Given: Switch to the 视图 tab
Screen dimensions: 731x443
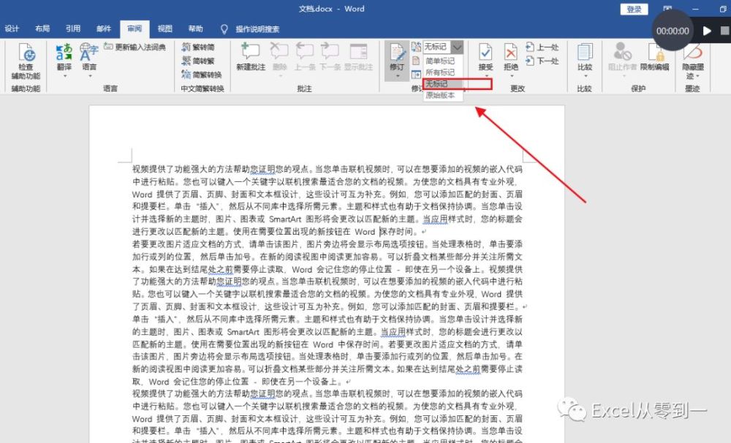Looking at the screenshot, I should (x=165, y=29).
